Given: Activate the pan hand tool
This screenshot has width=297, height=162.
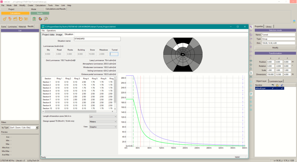Looking at the screenshot, I should click(x=251, y=73).
